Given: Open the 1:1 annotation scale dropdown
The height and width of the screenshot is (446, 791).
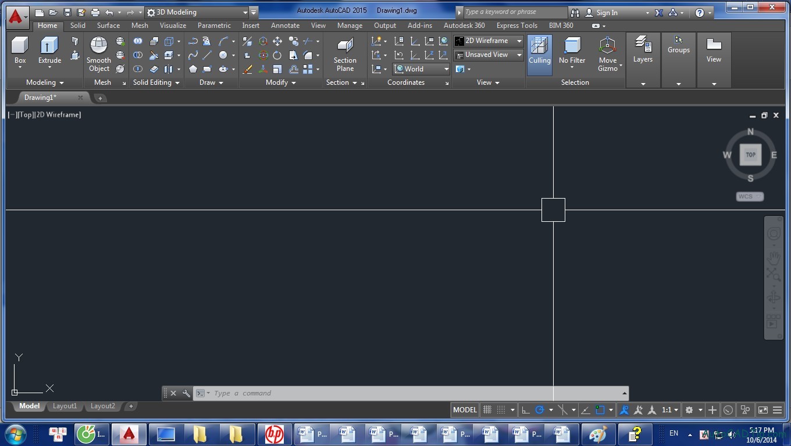Looking at the screenshot, I should [670, 410].
